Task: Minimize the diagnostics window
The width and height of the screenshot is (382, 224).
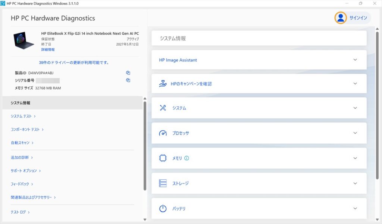Action: (347, 3)
